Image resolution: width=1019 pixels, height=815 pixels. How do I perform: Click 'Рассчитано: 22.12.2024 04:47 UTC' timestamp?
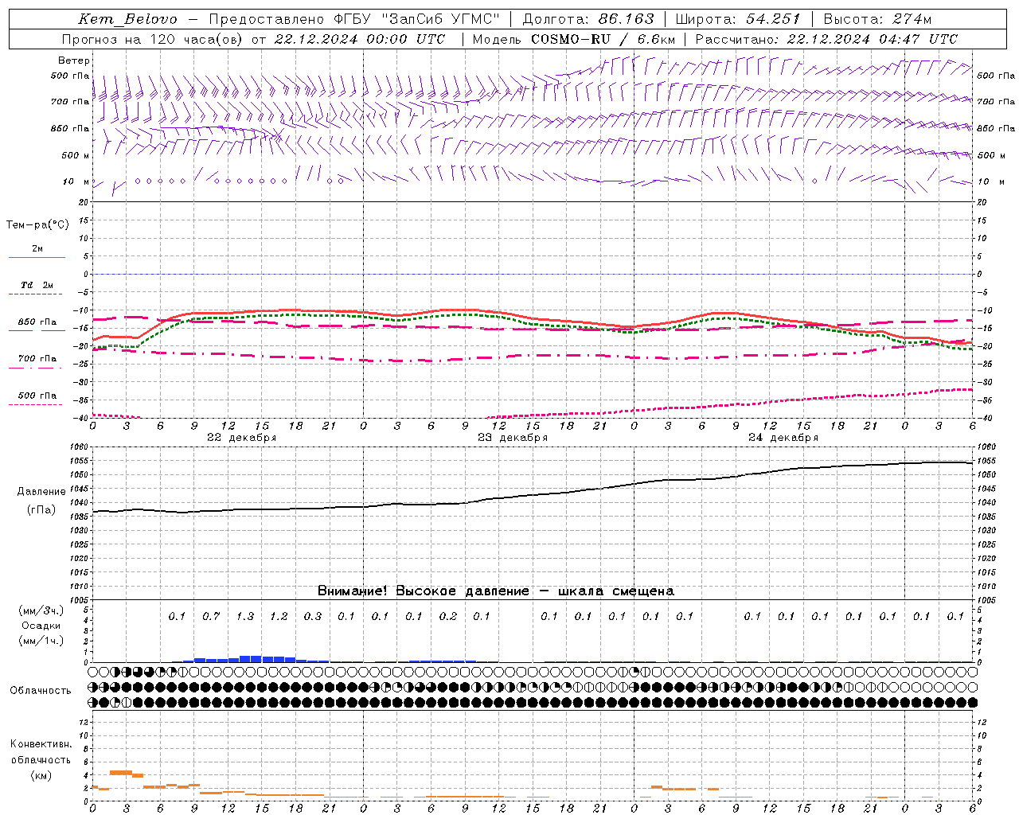point(826,39)
